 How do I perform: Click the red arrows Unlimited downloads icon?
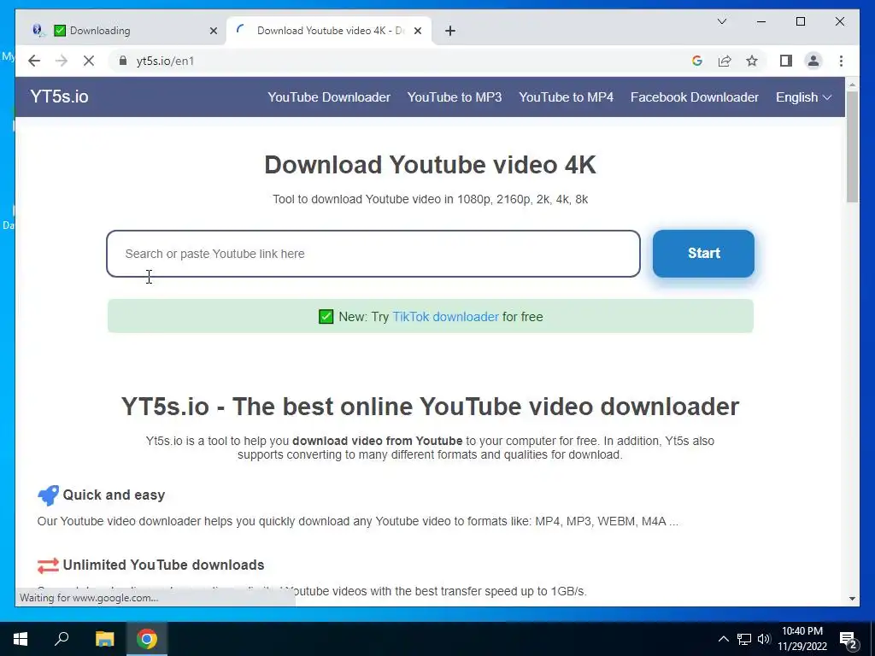click(48, 565)
